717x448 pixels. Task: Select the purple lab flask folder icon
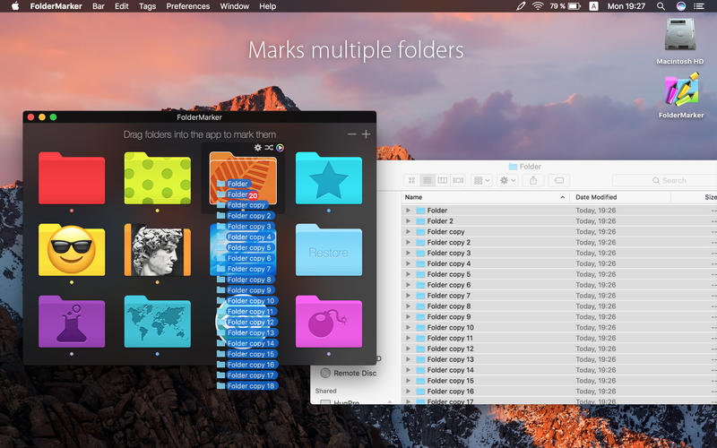tap(72, 322)
